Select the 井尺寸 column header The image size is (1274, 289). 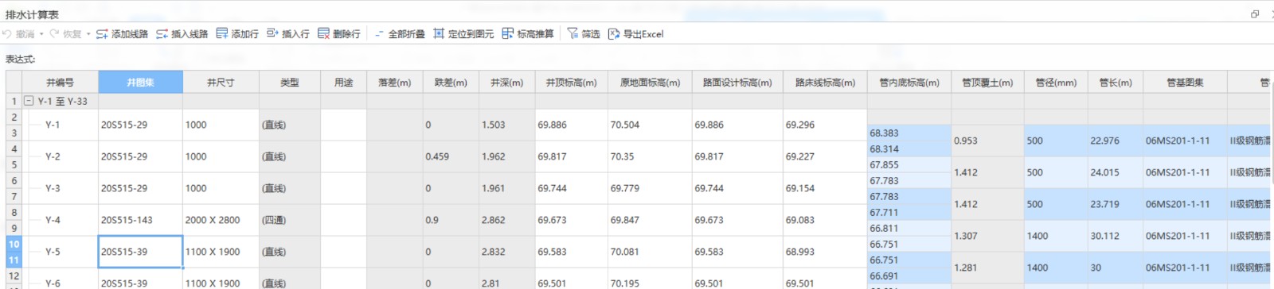point(221,83)
